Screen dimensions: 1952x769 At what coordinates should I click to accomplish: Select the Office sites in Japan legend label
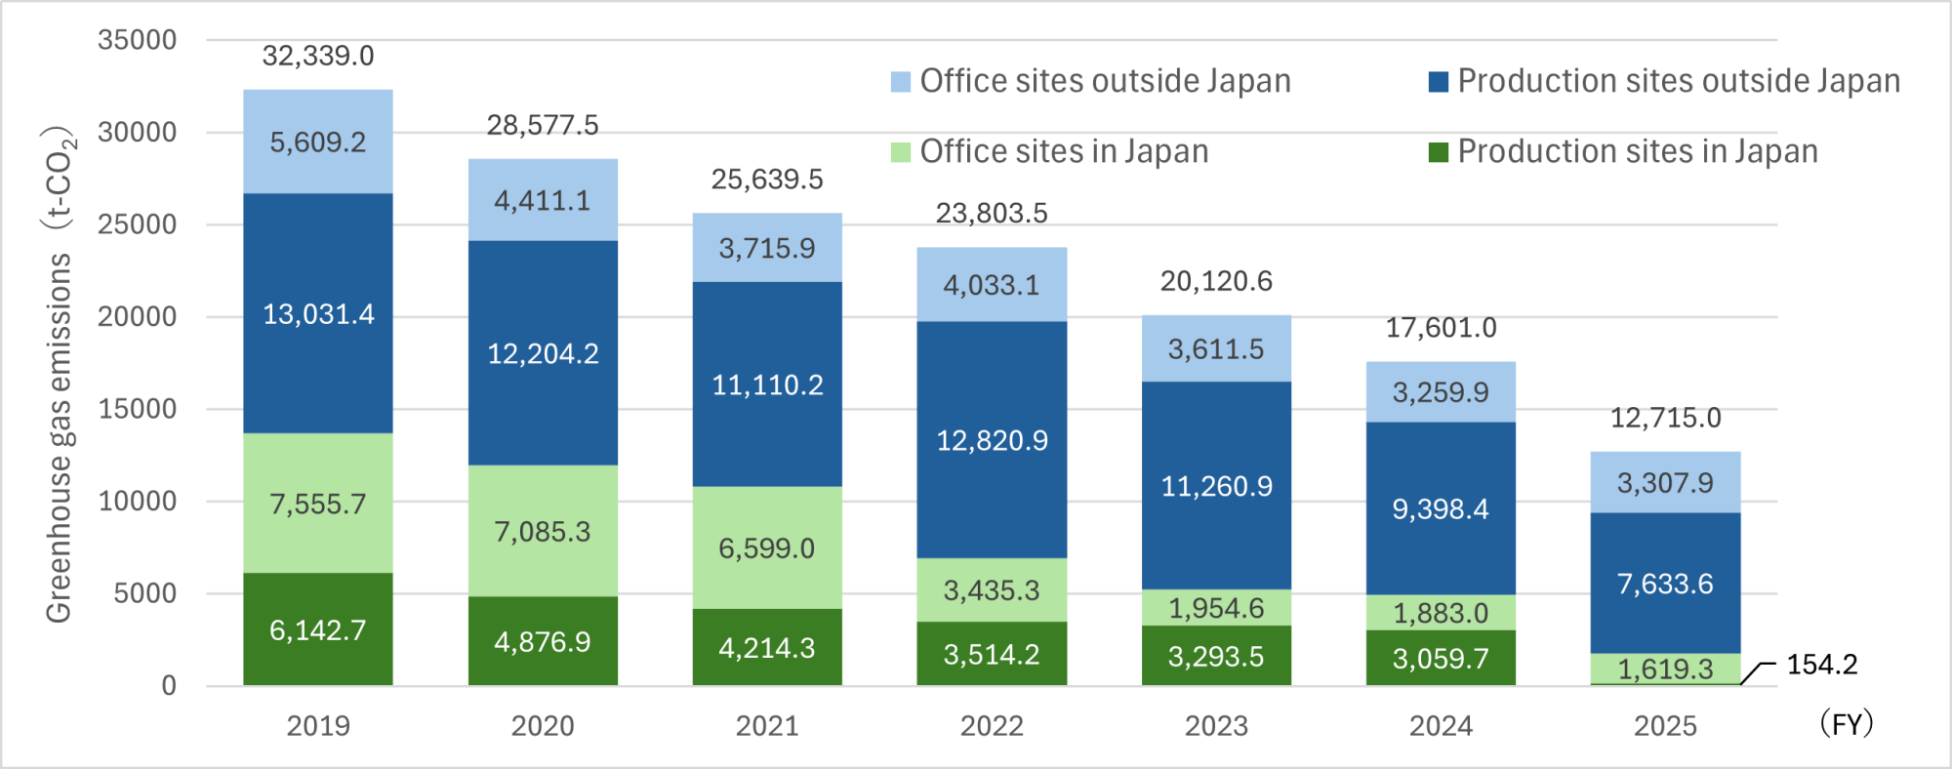point(1064,152)
